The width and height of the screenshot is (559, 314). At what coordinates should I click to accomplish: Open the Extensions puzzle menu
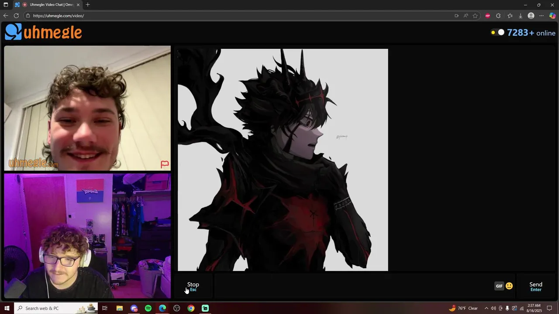[498, 16]
